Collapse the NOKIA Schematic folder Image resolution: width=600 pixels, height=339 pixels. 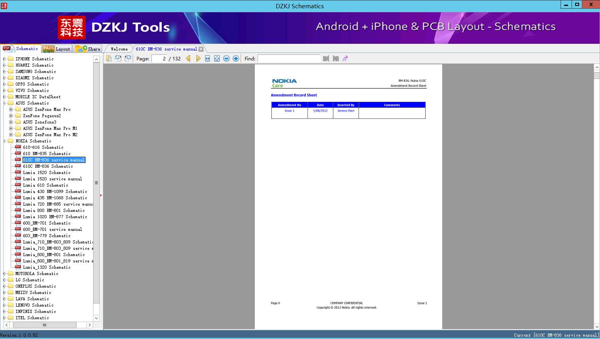pos(4,141)
